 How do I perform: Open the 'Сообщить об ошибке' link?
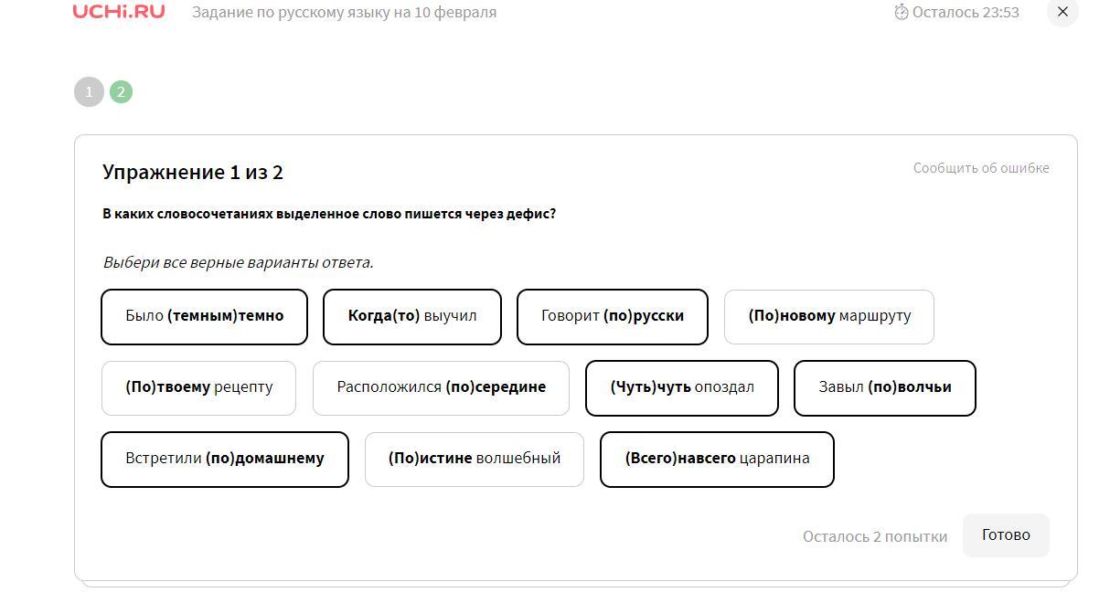pyautogui.click(x=980, y=168)
